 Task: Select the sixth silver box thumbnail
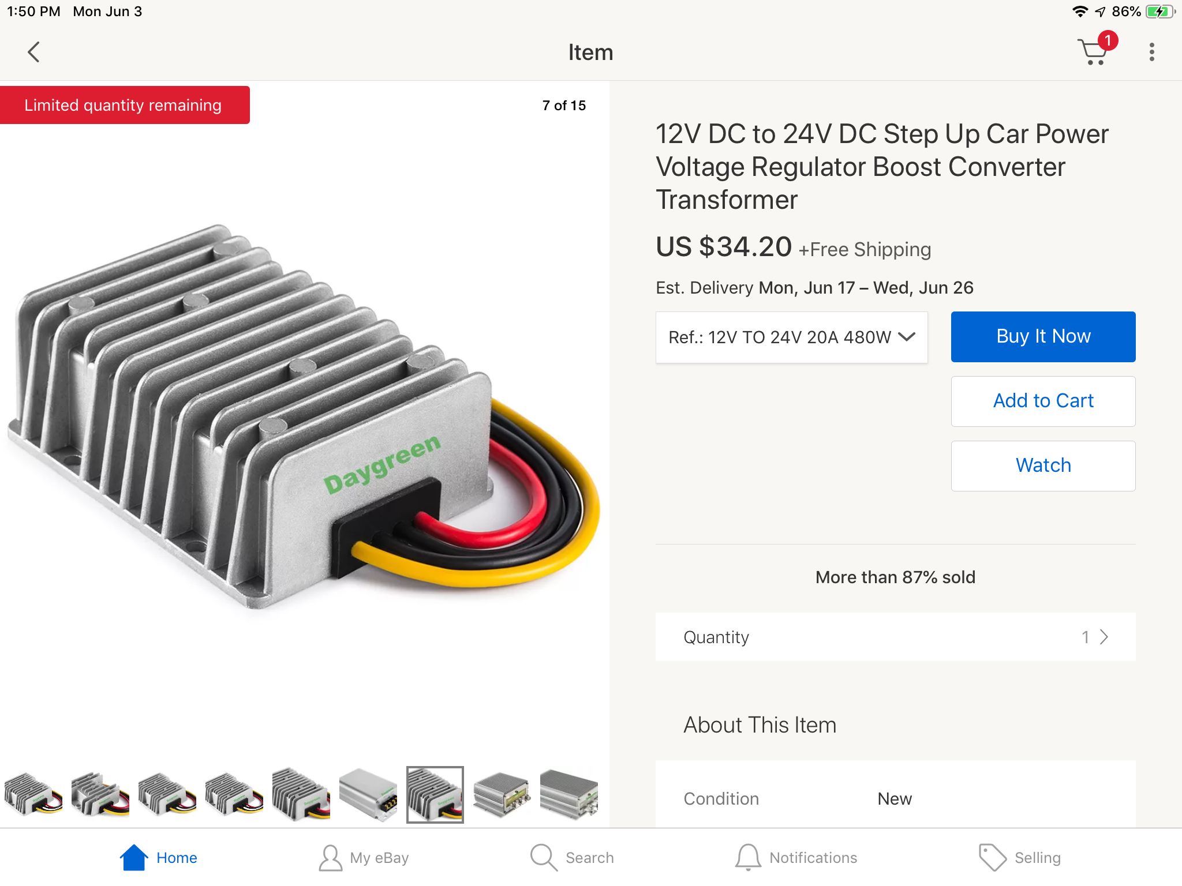tap(368, 795)
